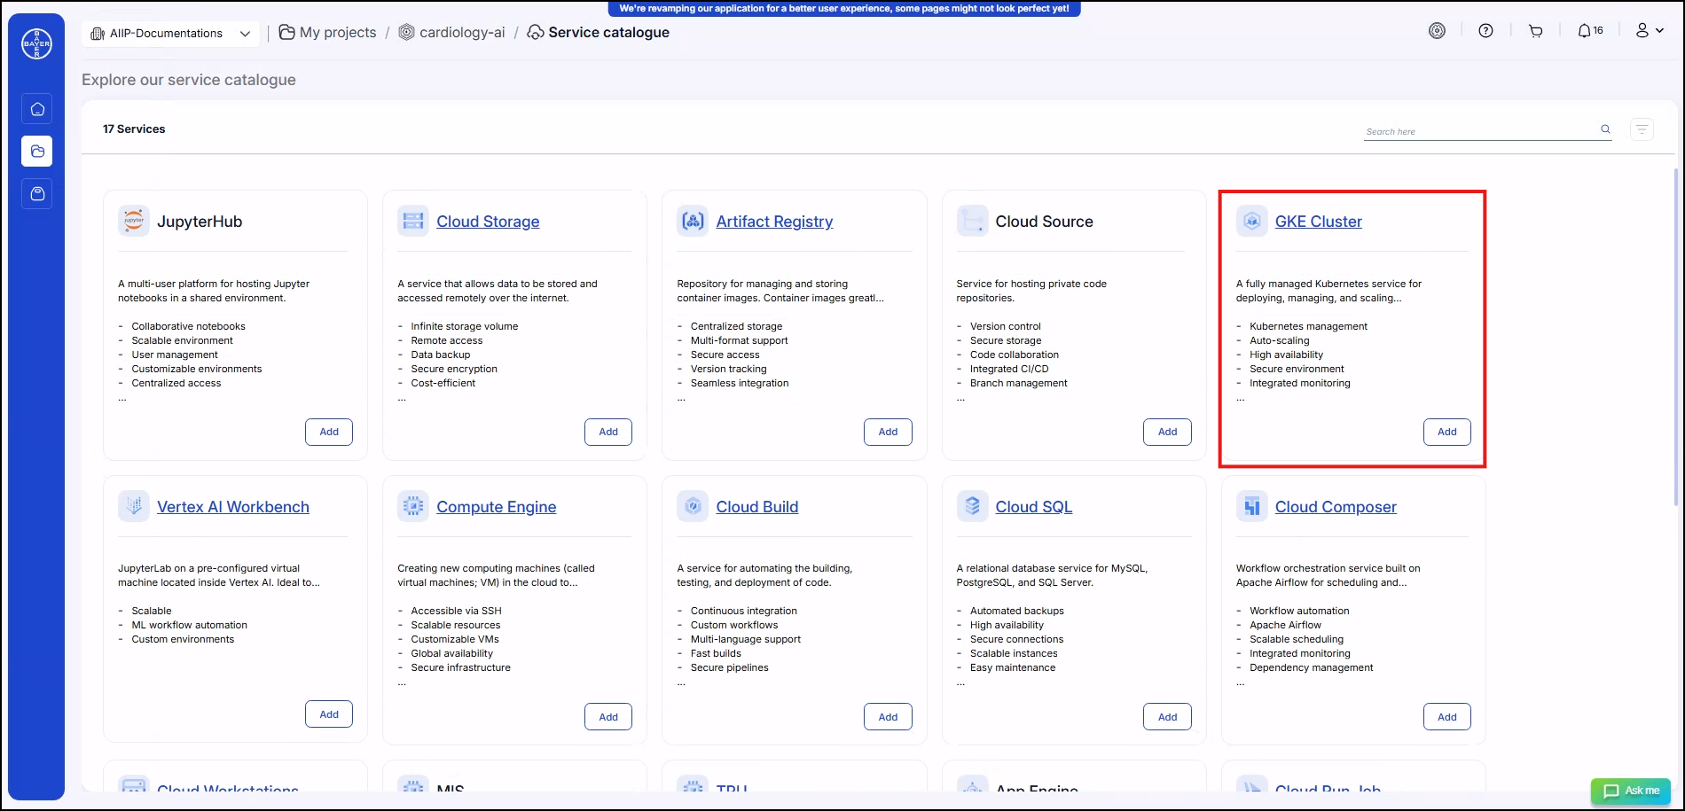Click the Vertex AI Workbench service icon

tap(134, 506)
